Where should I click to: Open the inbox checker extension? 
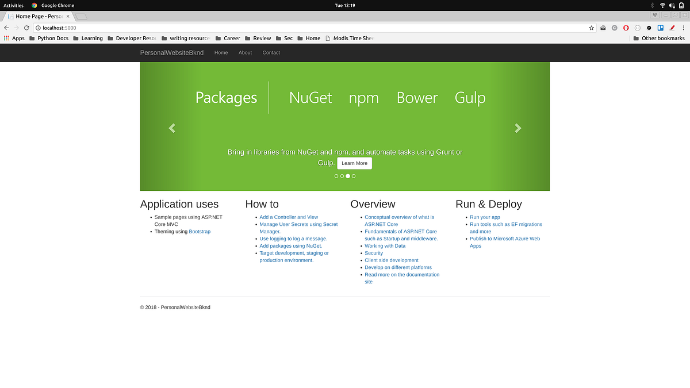[x=603, y=28]
